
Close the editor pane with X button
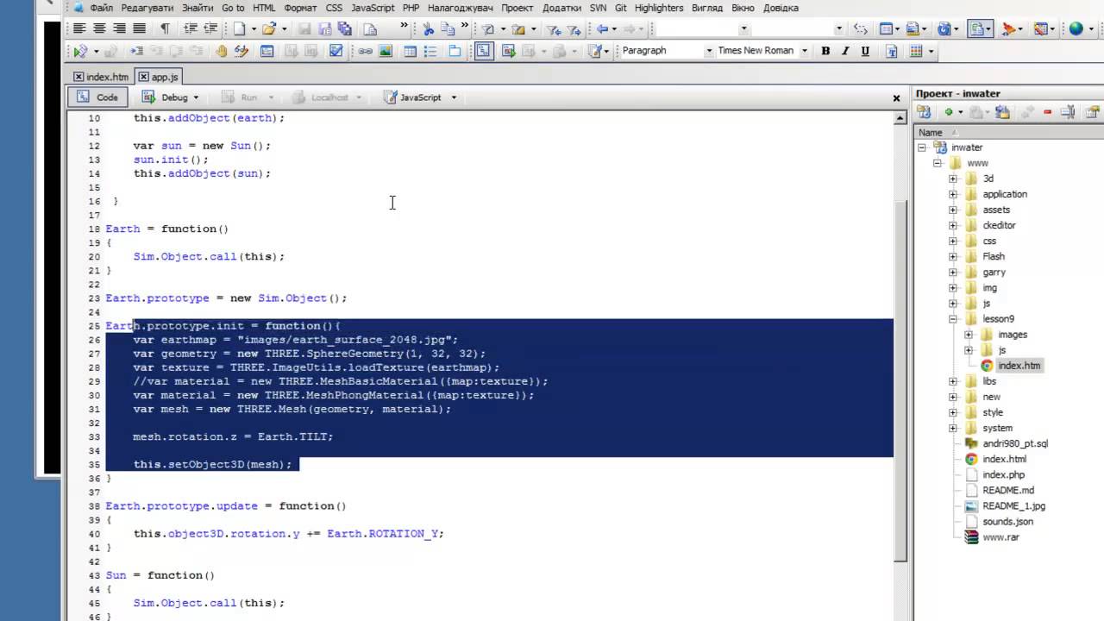click(x=896, y=97)
